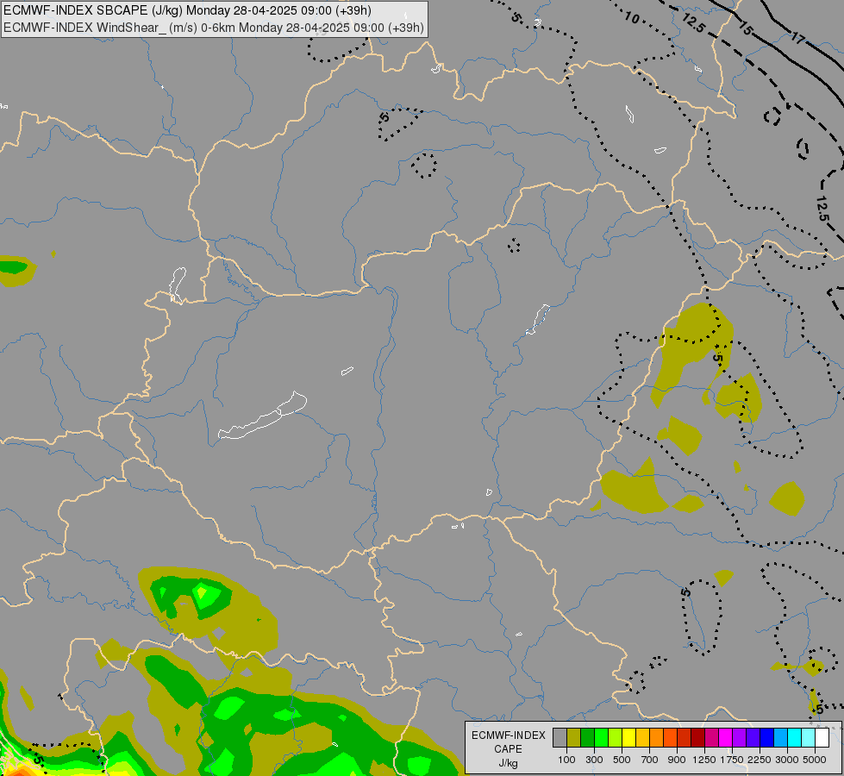Select the yellow-green legend swatch
Image resolution: width=844 pixels, height=776 pixels.
tap(616, 738)
